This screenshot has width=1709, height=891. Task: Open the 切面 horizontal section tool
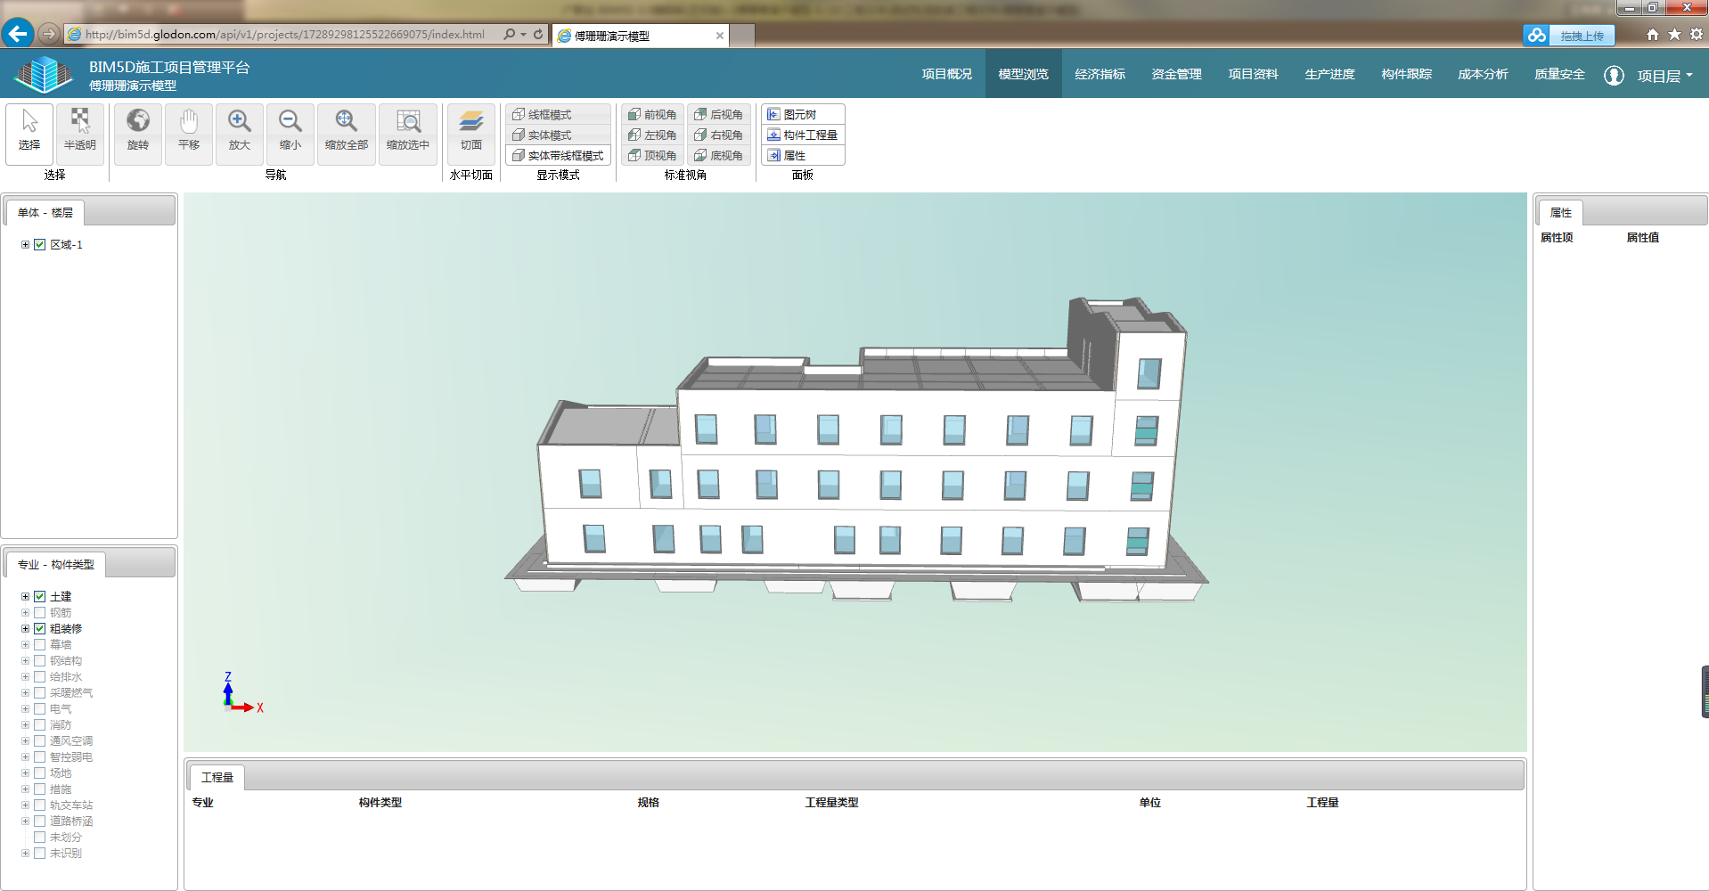pos(471,132)
